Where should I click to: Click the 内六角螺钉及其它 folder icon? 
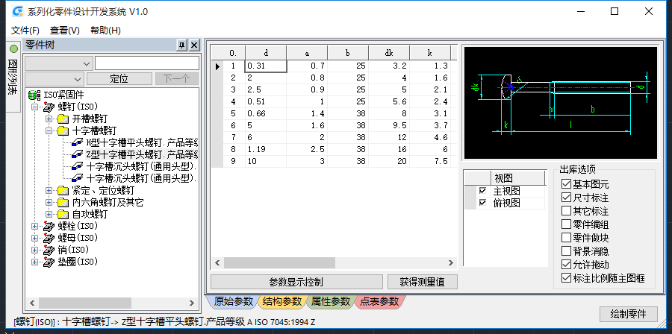(x=63, y=202)
